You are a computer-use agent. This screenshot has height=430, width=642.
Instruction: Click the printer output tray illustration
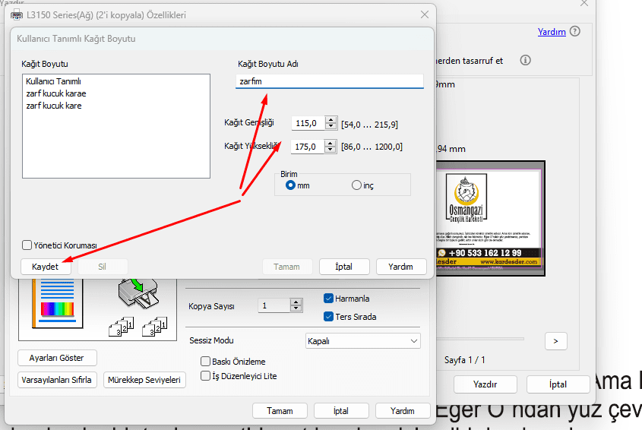pyautogui.click(x=138, y=293)
